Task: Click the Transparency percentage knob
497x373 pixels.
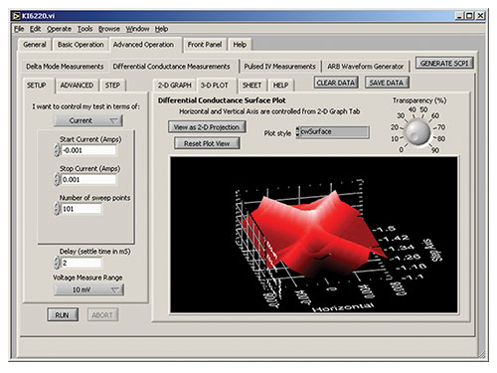Action: [x=417, y=132]
